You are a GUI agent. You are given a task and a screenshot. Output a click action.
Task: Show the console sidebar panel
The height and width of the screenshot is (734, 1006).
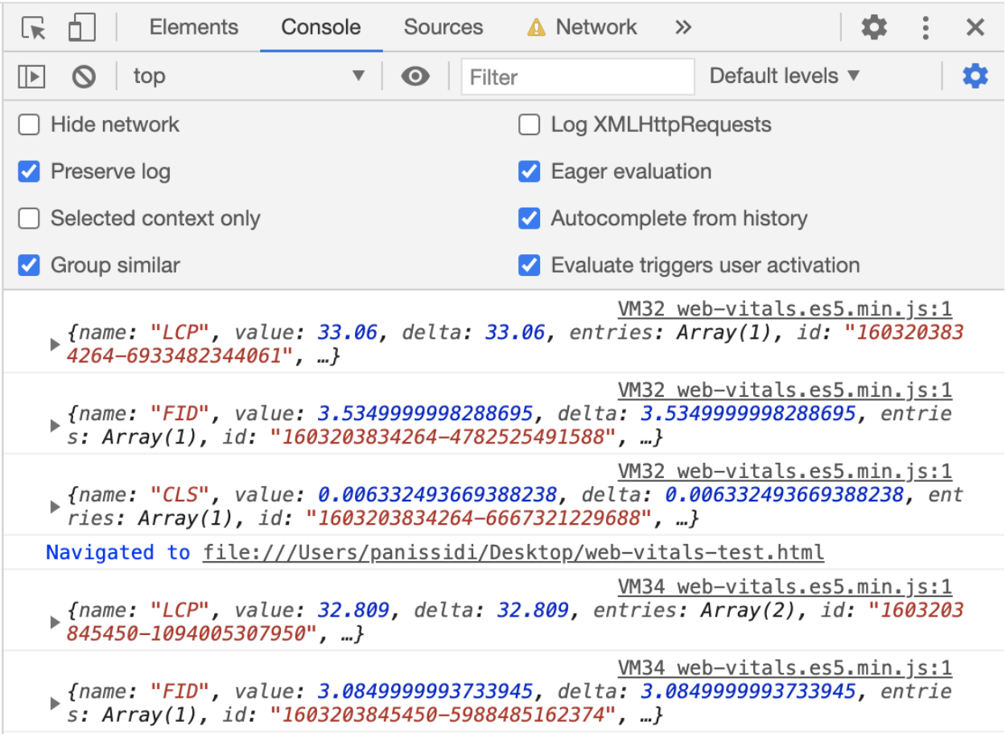coord(32,76)
